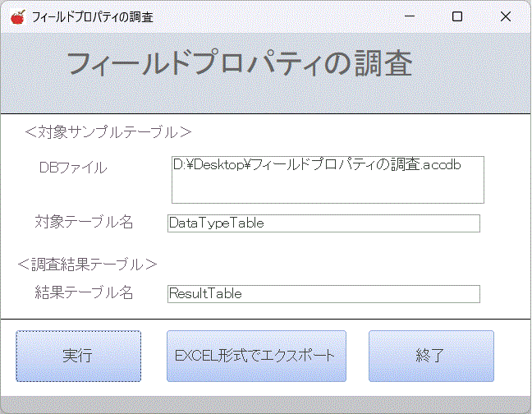Close the window with the X icon

[506, 16]
